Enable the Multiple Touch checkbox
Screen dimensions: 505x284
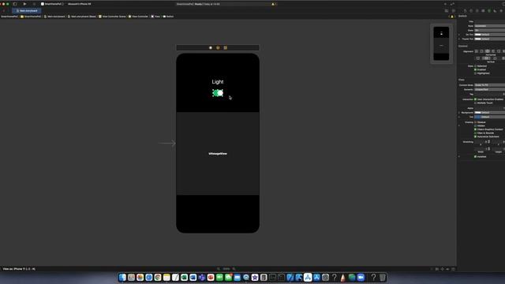pos(475,103)
